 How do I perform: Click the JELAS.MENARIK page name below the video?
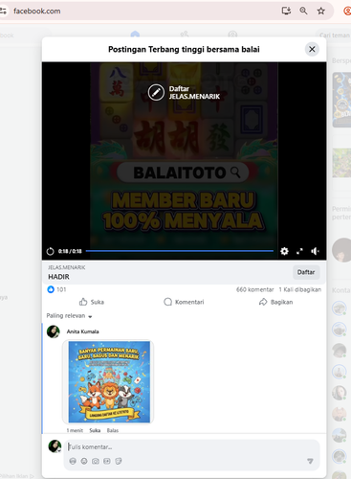coord(67,267)
